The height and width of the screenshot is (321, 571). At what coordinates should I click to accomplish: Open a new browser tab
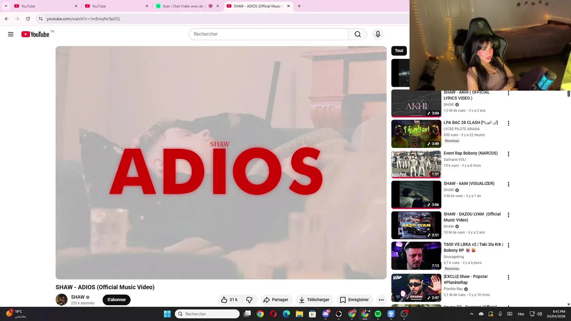(299, 6)
